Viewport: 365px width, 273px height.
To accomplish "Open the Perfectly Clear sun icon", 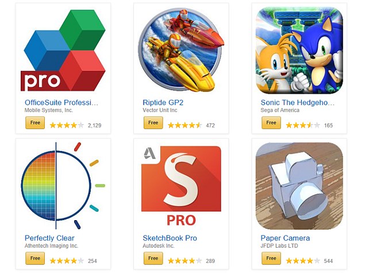I will coord(63,186).
